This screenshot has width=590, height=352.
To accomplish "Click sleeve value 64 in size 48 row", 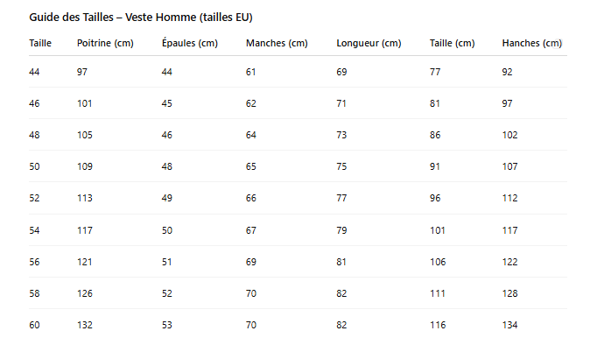I will point(251,135).
